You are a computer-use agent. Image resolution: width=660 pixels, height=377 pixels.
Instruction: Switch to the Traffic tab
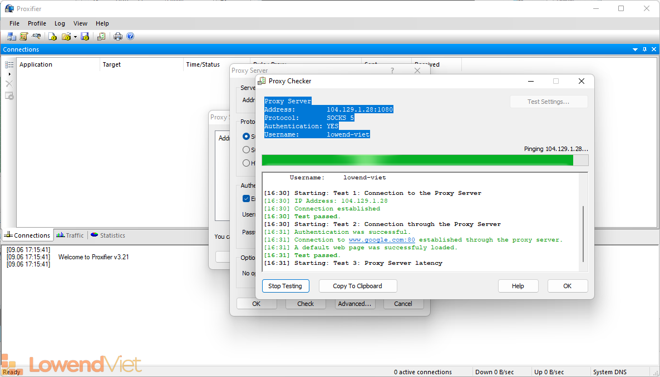point(70,235)
